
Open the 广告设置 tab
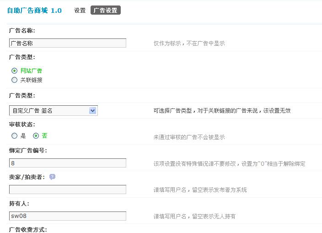coord(105,10)
